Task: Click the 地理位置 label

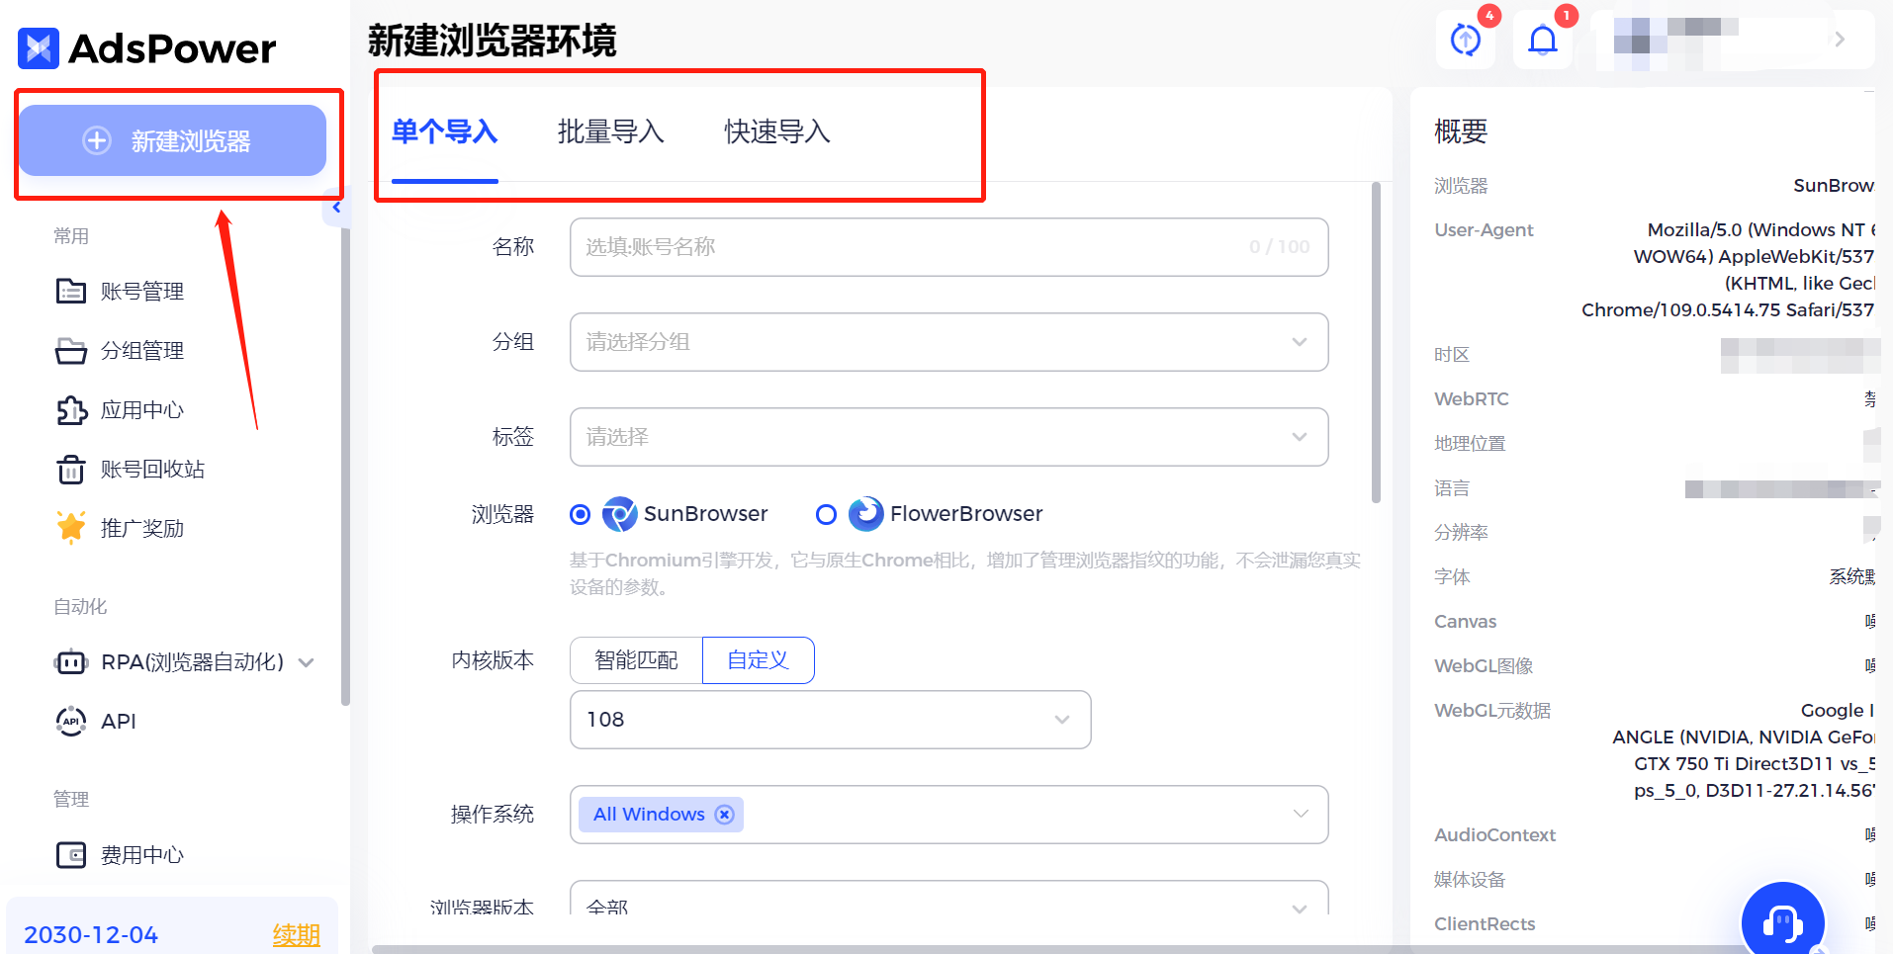Action: point(1470,444)
